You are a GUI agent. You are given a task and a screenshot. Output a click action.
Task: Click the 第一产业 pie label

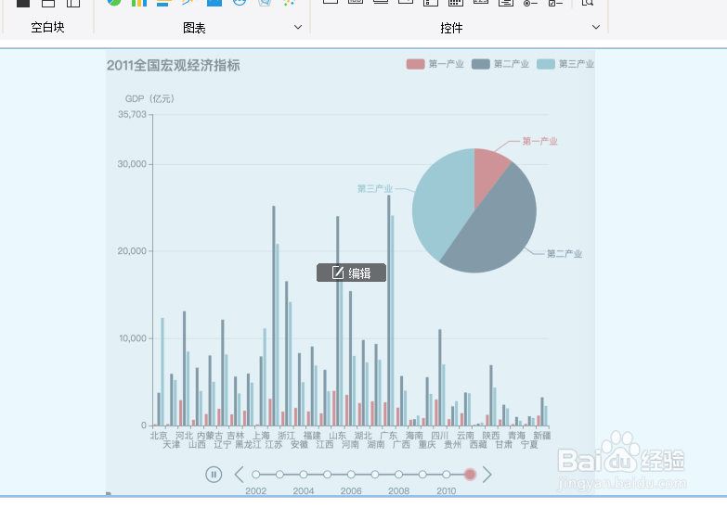(540, 141)
